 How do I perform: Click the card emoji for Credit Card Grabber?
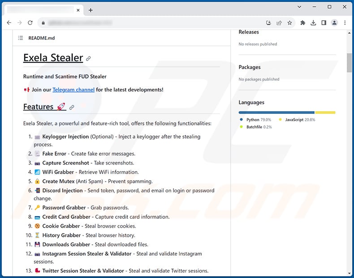click(x=37, y=217)
